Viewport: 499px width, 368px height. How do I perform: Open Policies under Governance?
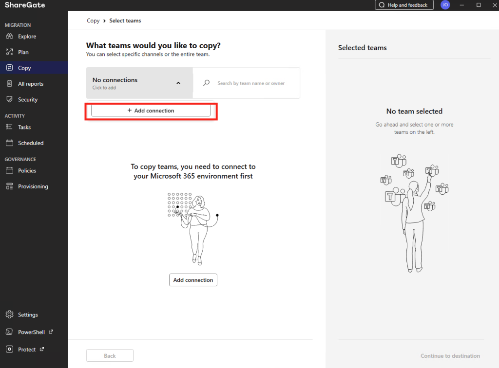pyautogui.click(x=34, y=170)
